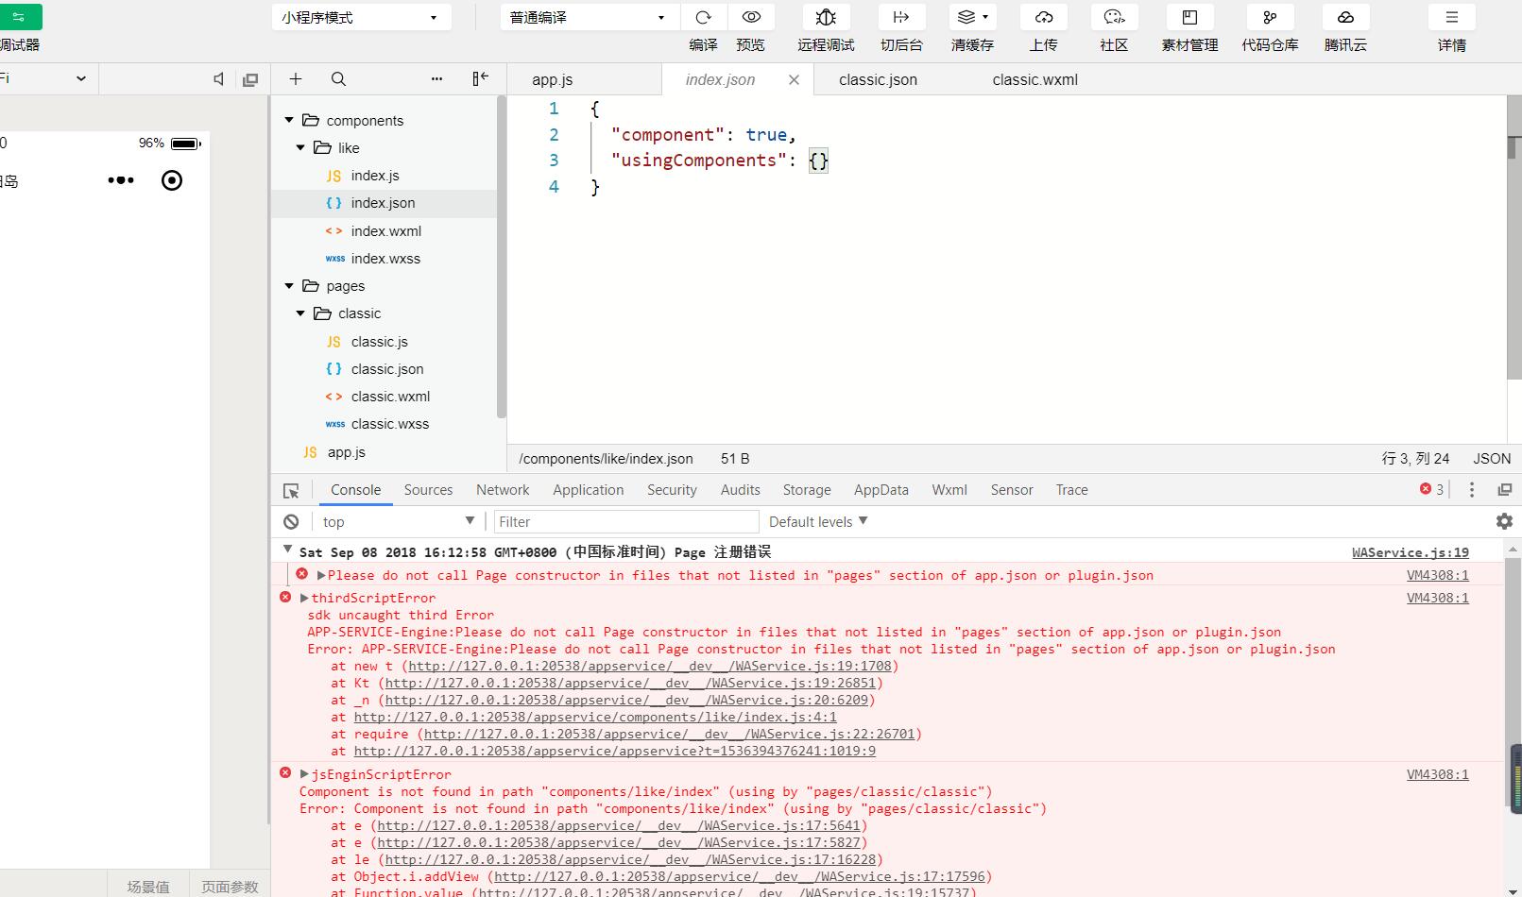Open WAService.js:19 source link
The height and width of the screenshot is (897, 1522).
1410,552
